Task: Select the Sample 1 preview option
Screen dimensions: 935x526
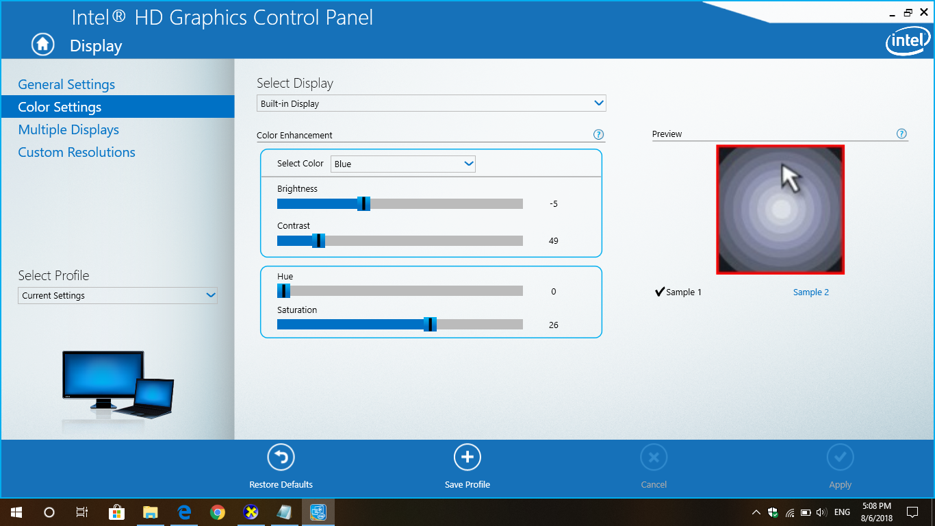Action: pyautogui.click(x=678, y=292)
